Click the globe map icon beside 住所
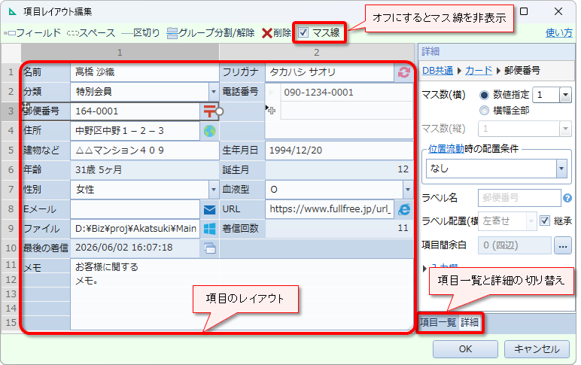This screenshot has width=581, height=365. (x=209, y=130)
